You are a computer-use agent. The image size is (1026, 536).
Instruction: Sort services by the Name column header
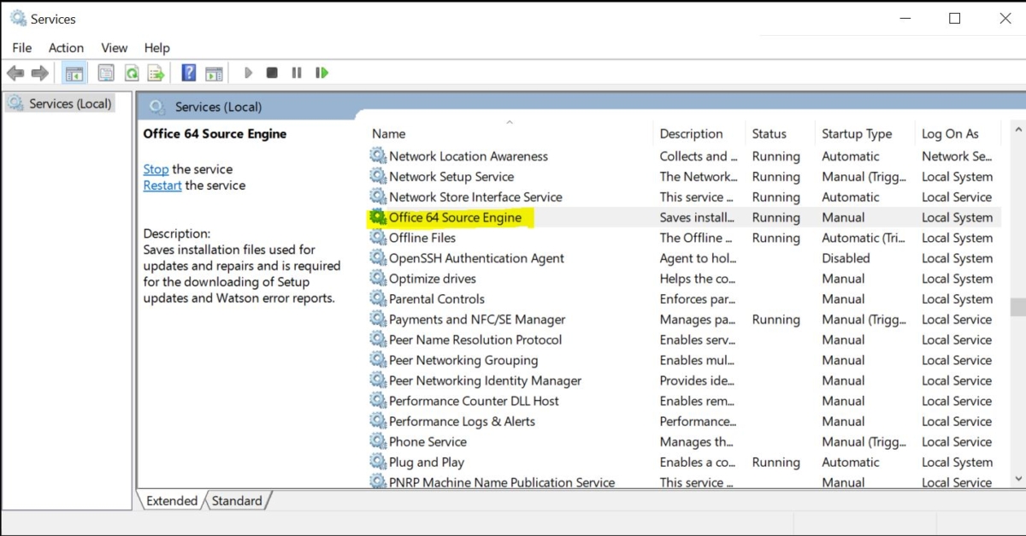[389, 134]
